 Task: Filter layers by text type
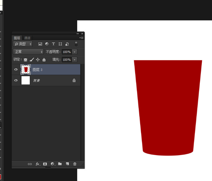pyautogui.click(x=53, y=44)
